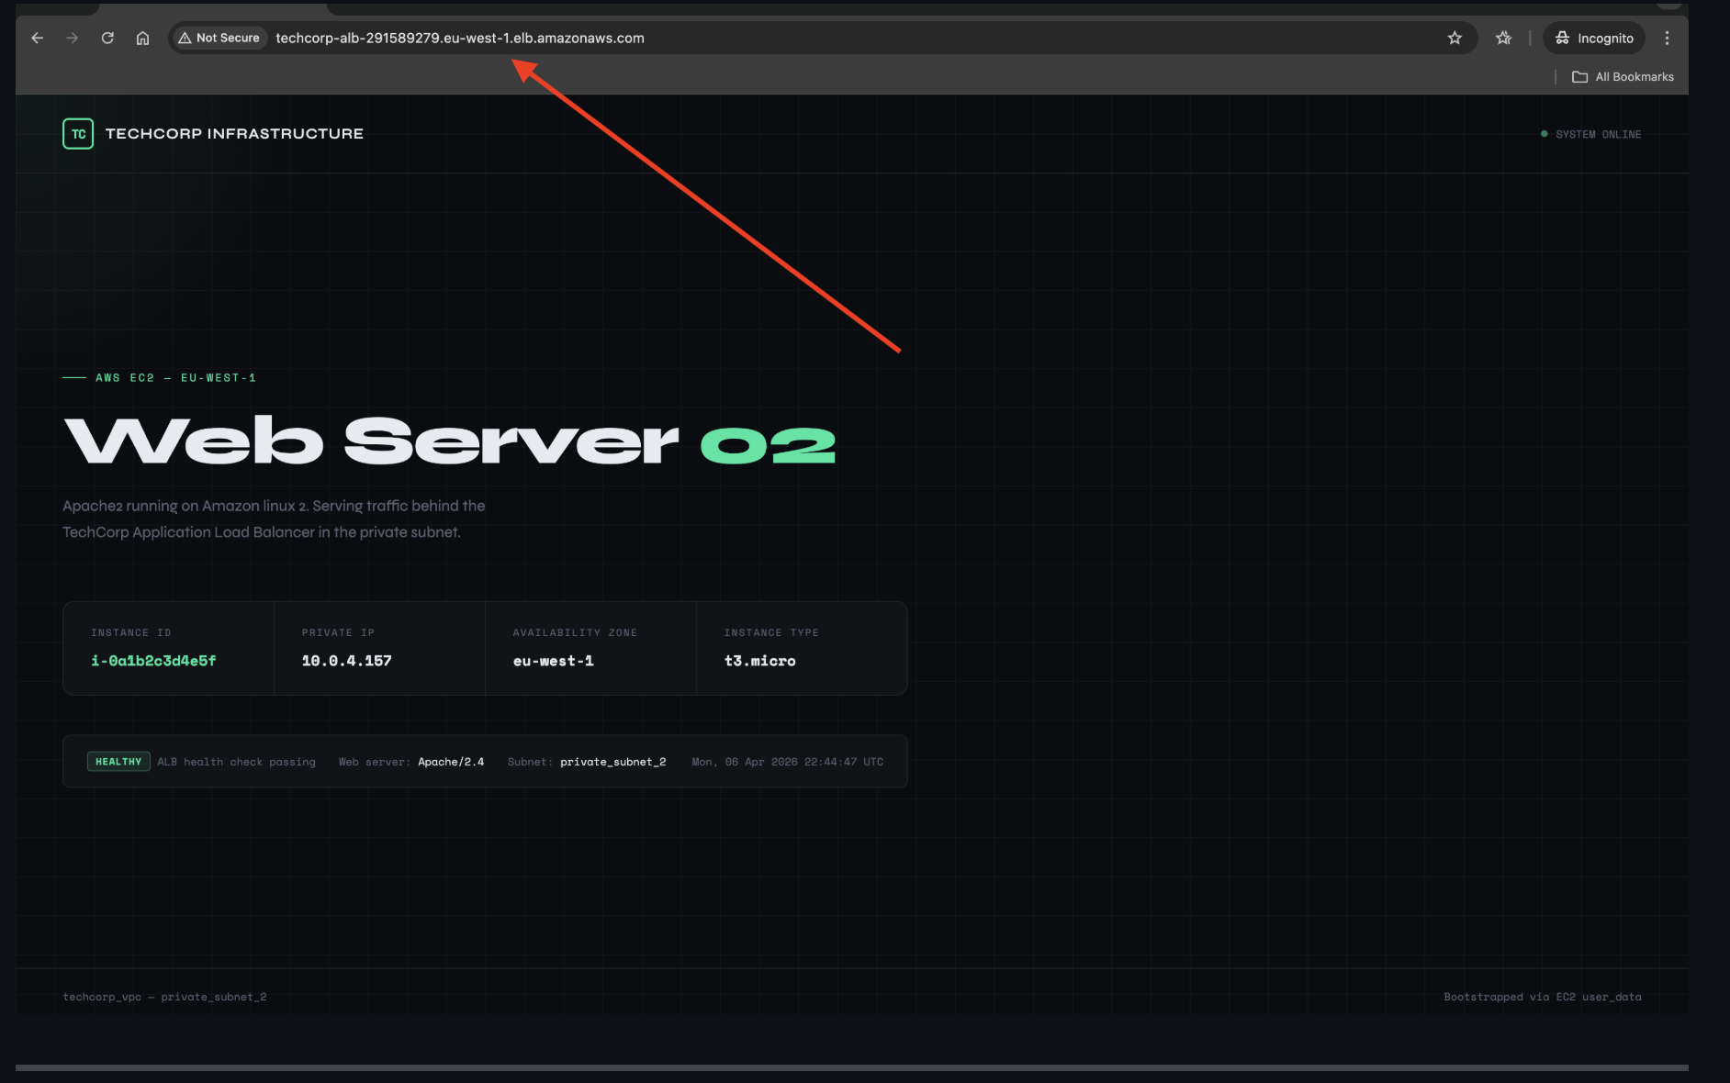Select the Apache/2.4 web server value
Image resolution: width=1730 pixels, height=1083 pixels.
(451, 762)
